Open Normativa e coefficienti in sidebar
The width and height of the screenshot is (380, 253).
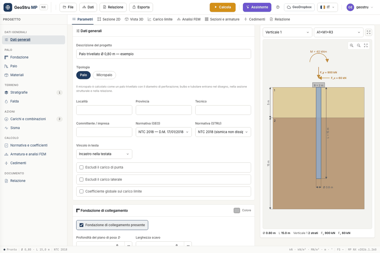[34, 145]
